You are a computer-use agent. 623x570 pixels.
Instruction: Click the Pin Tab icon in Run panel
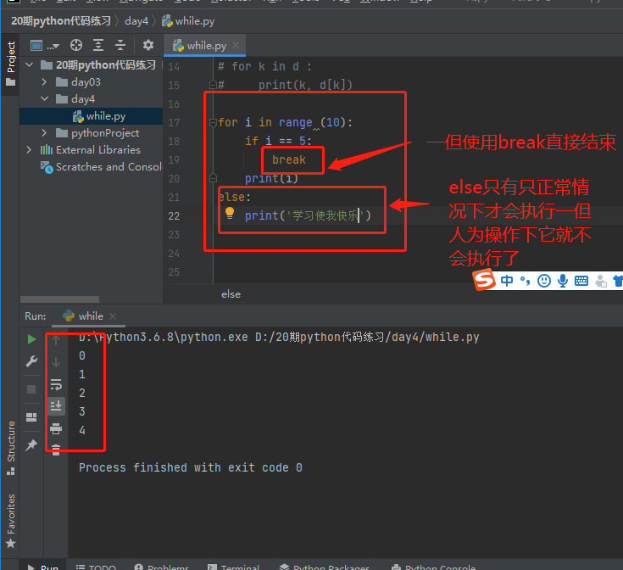(31, 444)
